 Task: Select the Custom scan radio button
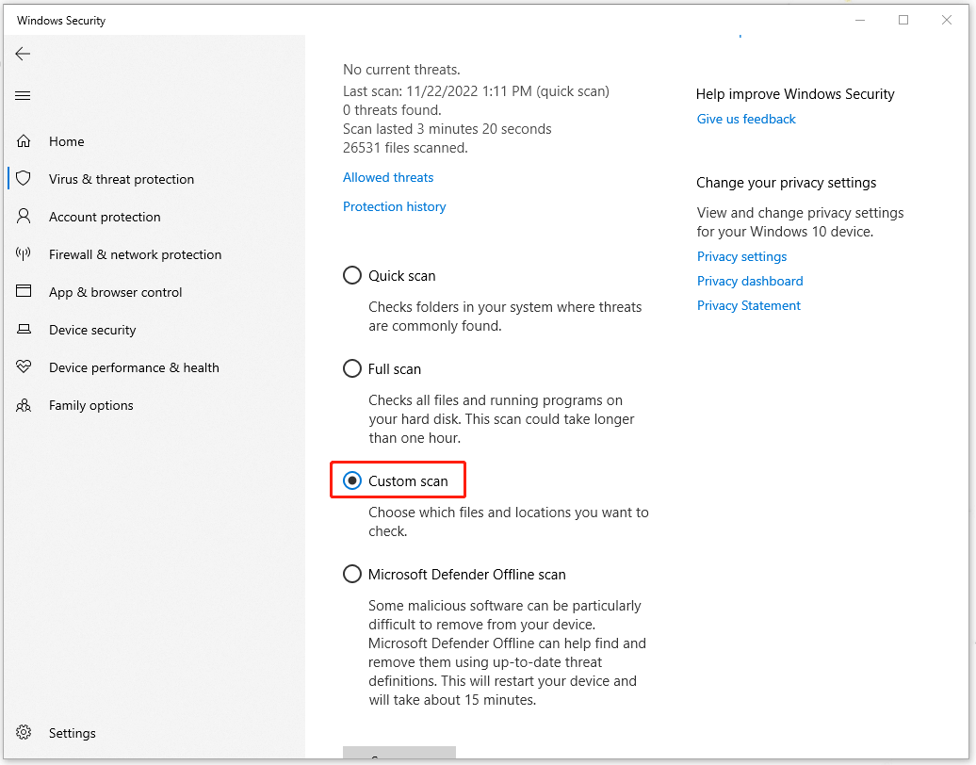click(x=352, y=480)
